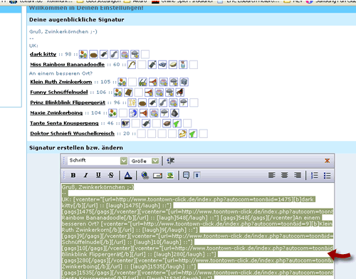
Task: Align the text to the left
Action: click(x=272, y=175)
